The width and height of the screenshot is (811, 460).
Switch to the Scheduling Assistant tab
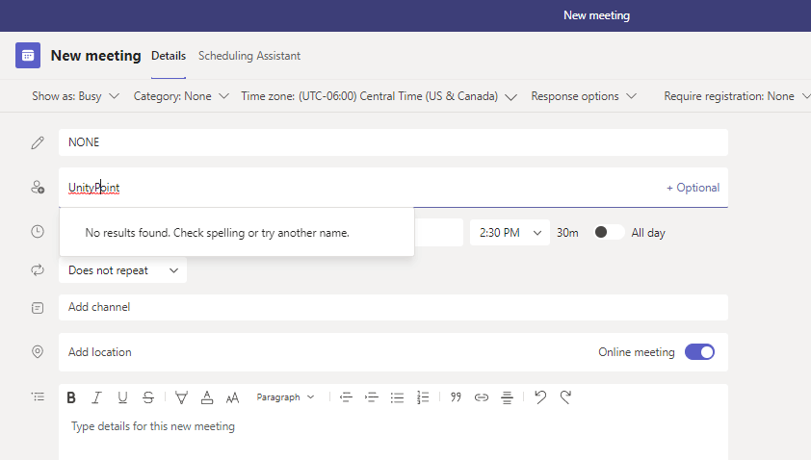(249, 56)
